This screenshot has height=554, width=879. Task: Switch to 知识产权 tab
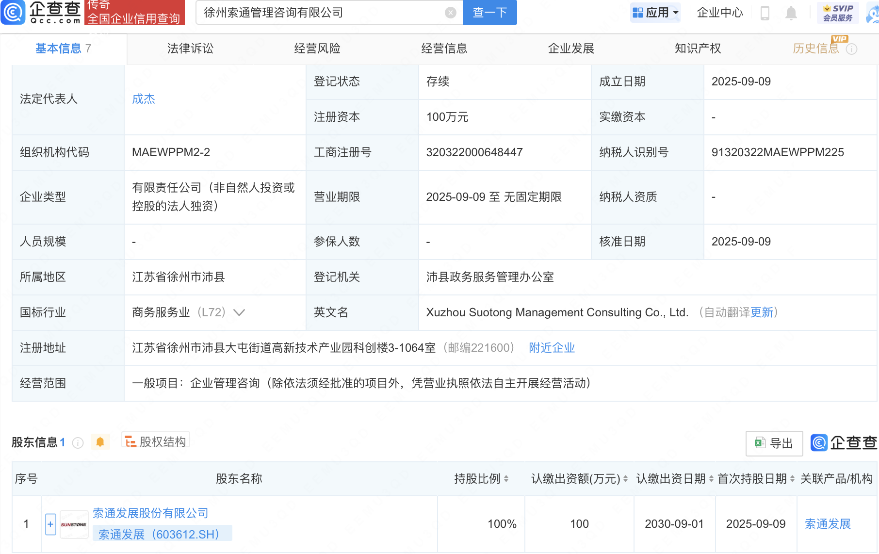tap(698, 49)
